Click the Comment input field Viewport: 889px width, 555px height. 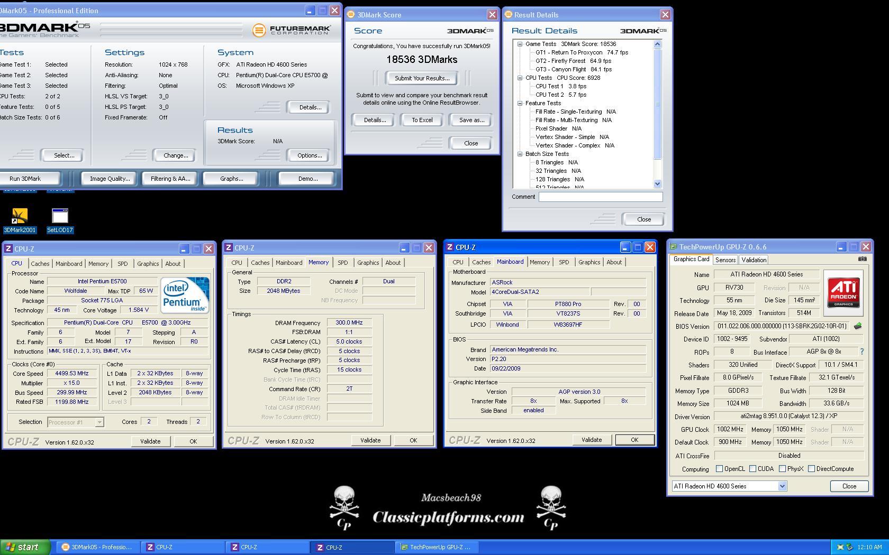(601, 197)
